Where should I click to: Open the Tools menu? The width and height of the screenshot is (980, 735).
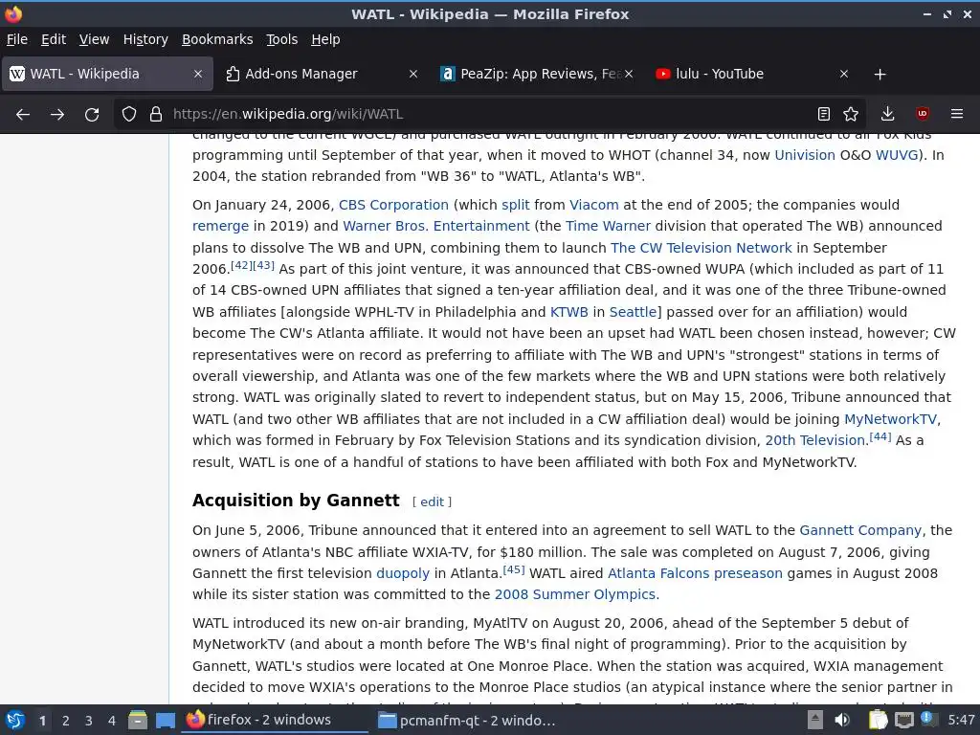pyautogui.click(x=282, y=39)
